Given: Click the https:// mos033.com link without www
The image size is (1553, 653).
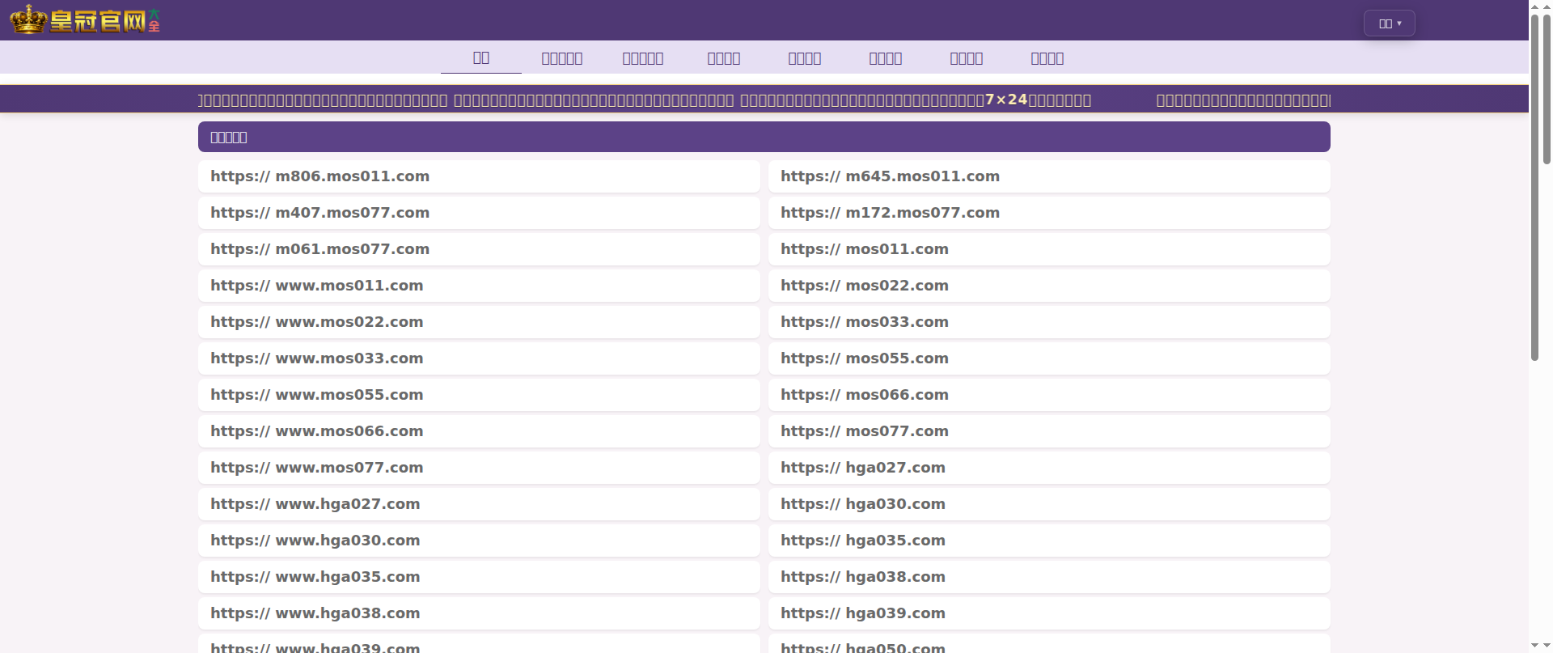Looking at the screenshot, I should [1049, 322].
